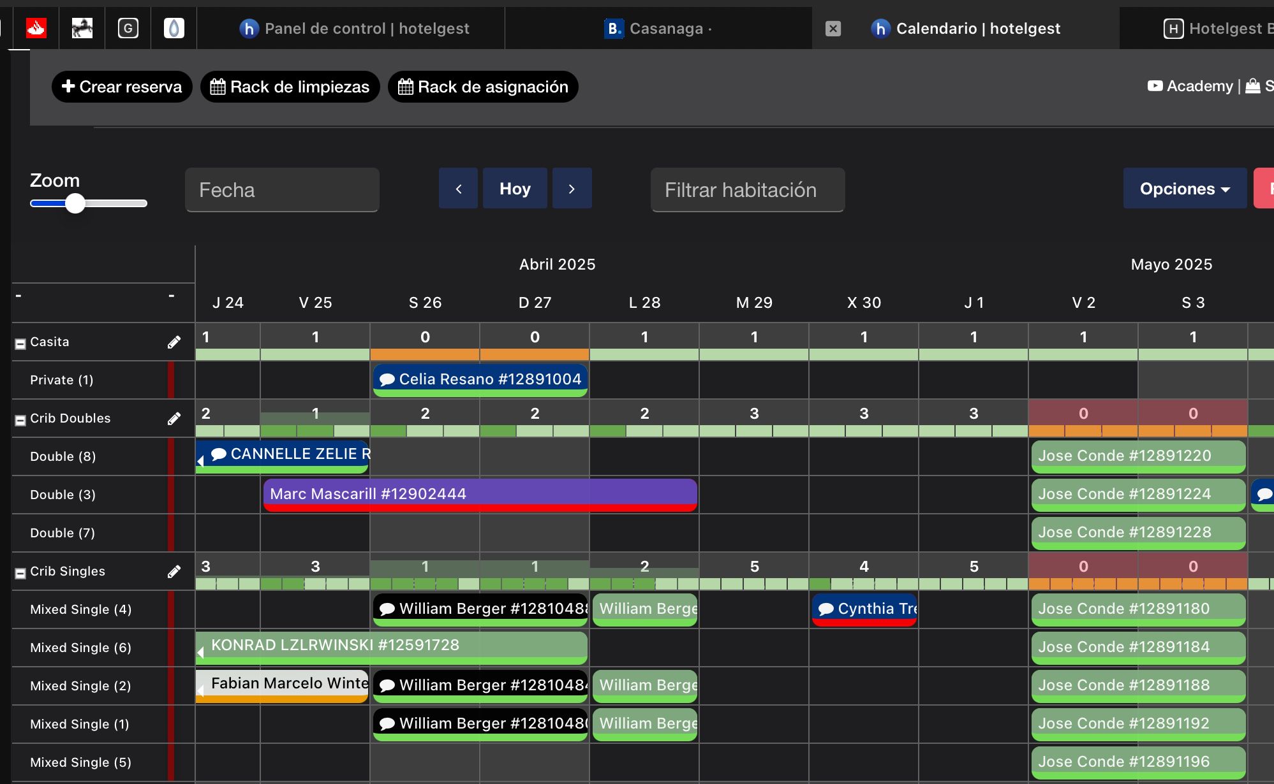Close the Calendario hotelgest tab
Screen dimensions: 1274x784
pyautogui.click(x=833, y=29)
